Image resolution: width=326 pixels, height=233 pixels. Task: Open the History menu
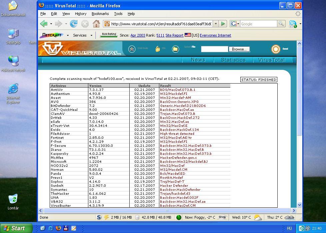[x=81, y=14]
